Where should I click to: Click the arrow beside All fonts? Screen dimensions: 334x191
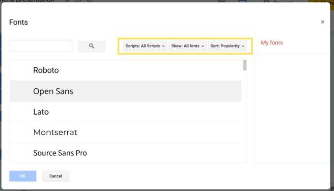coord(203,46)
